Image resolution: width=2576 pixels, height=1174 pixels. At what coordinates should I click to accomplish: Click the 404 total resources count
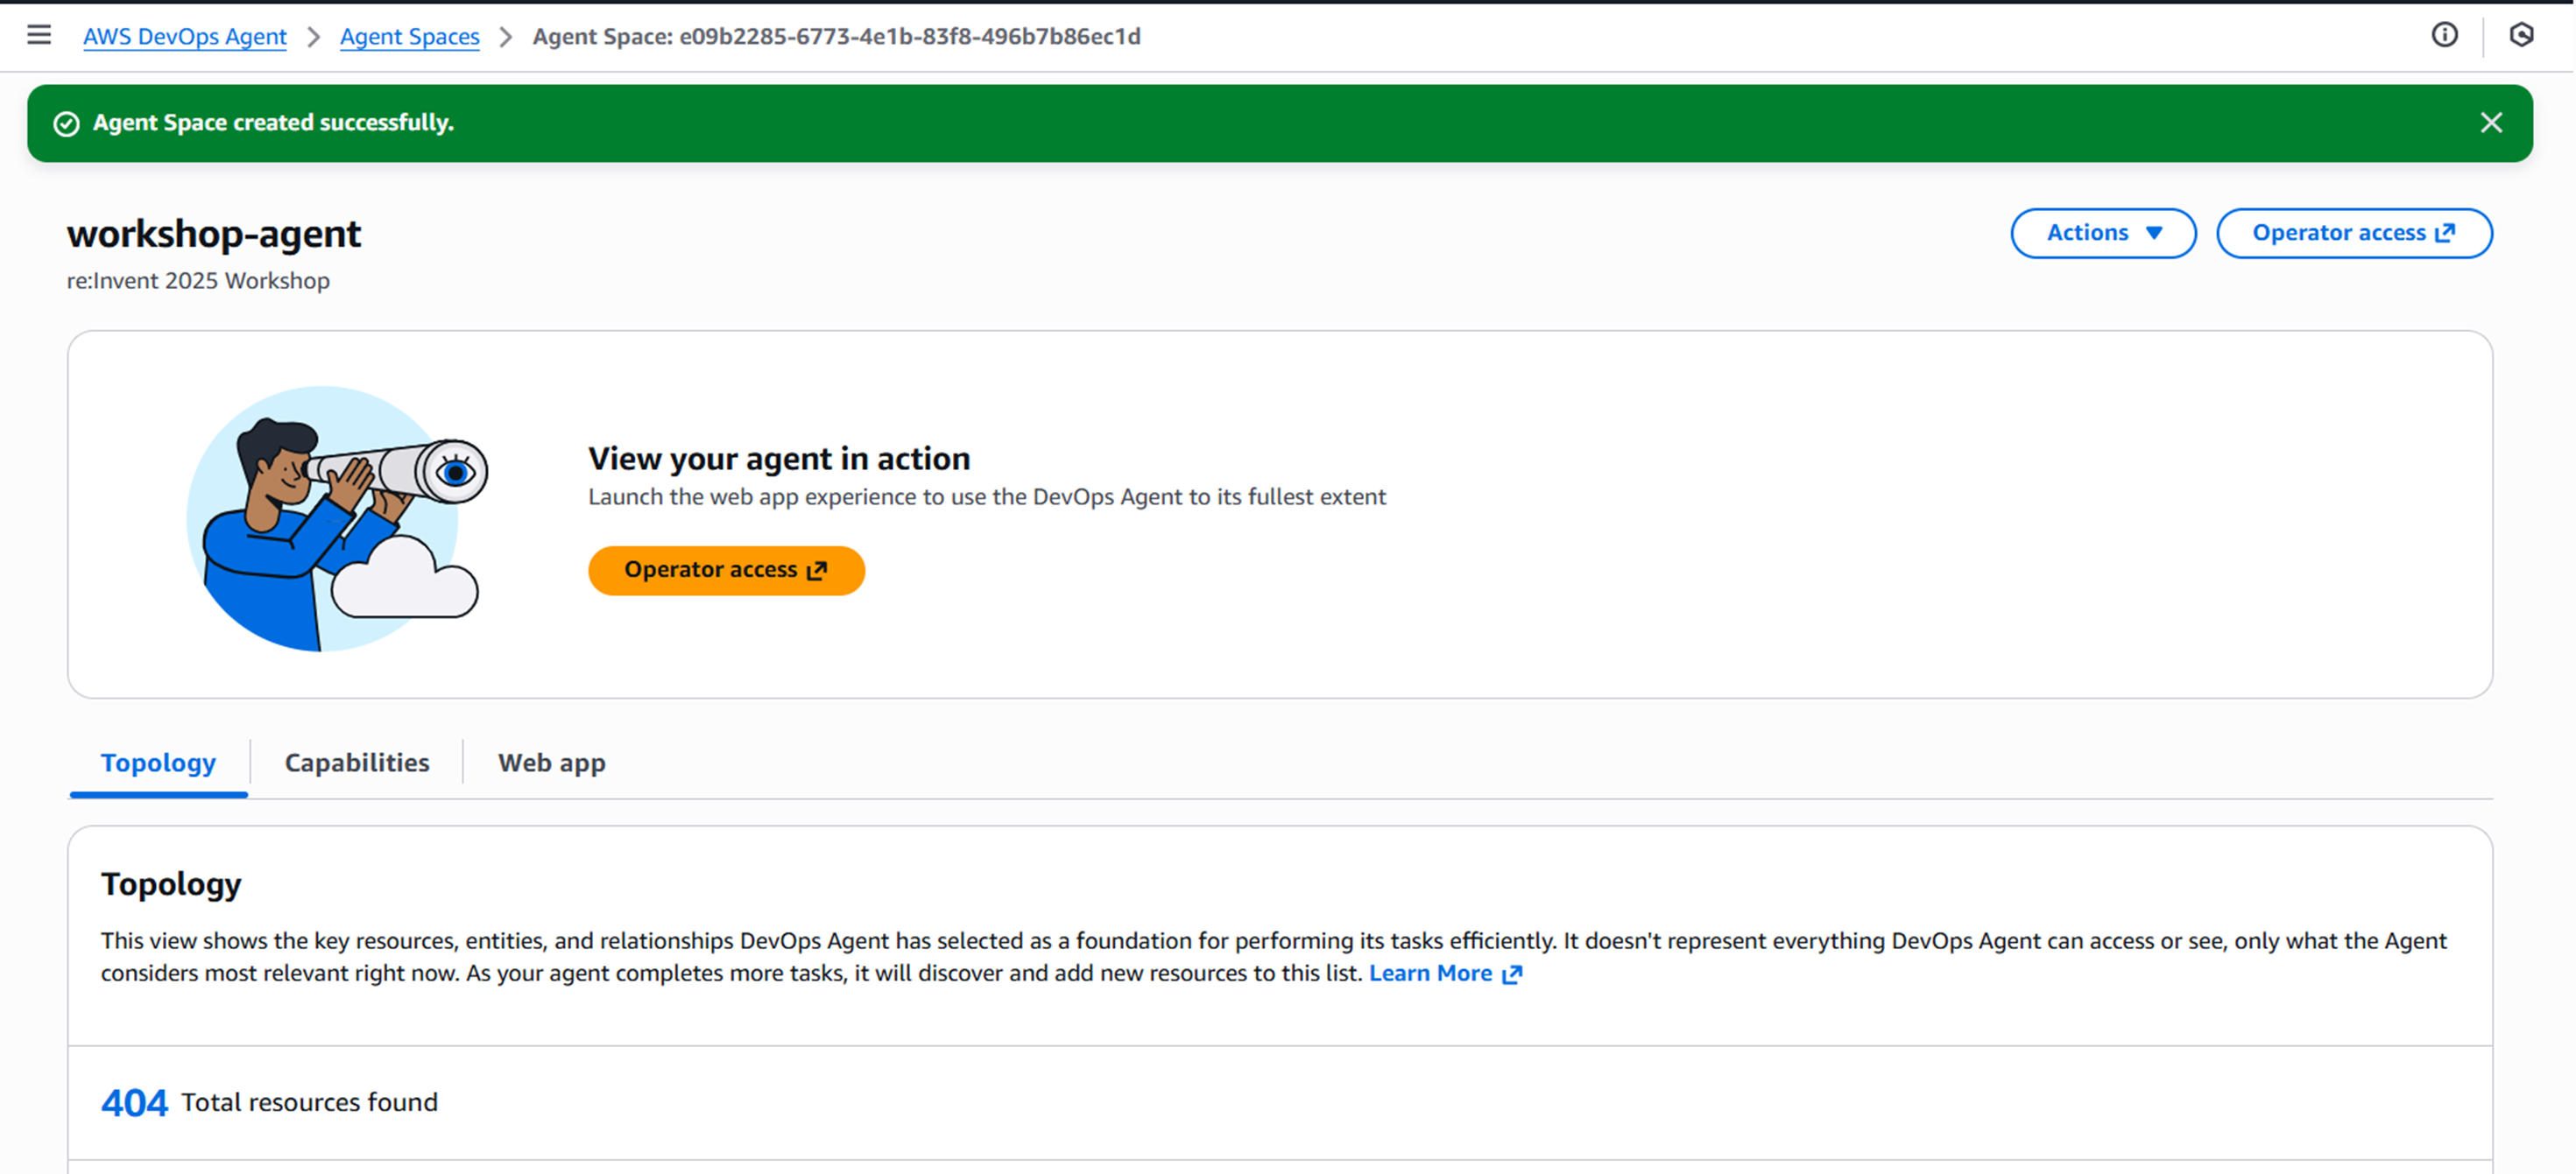click(x=134, y=1102)
